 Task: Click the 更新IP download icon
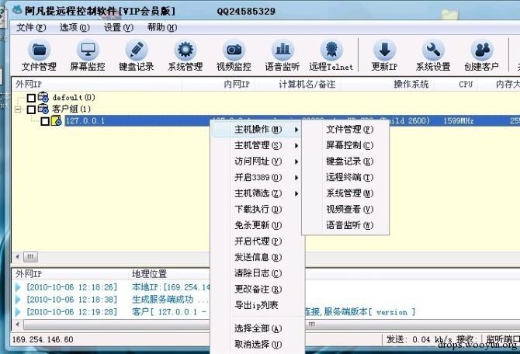[384, 56]
